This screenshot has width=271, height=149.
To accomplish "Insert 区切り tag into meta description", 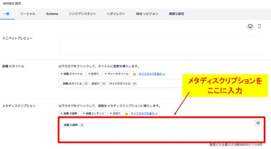I will pos(115,113).
